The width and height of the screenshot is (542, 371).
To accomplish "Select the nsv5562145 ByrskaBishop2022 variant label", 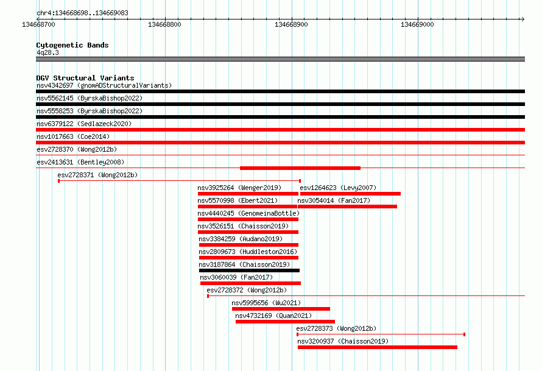I will (x=90, y=98).
